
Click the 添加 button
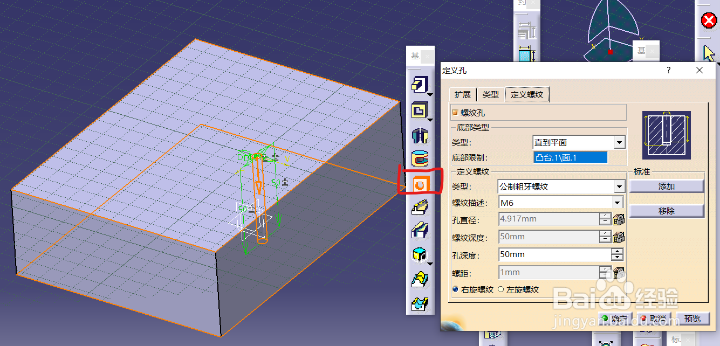point(667,185)
